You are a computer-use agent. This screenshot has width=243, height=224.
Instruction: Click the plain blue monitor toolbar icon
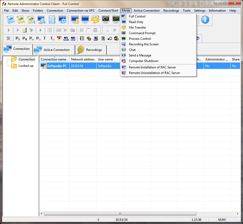point(85,20)
